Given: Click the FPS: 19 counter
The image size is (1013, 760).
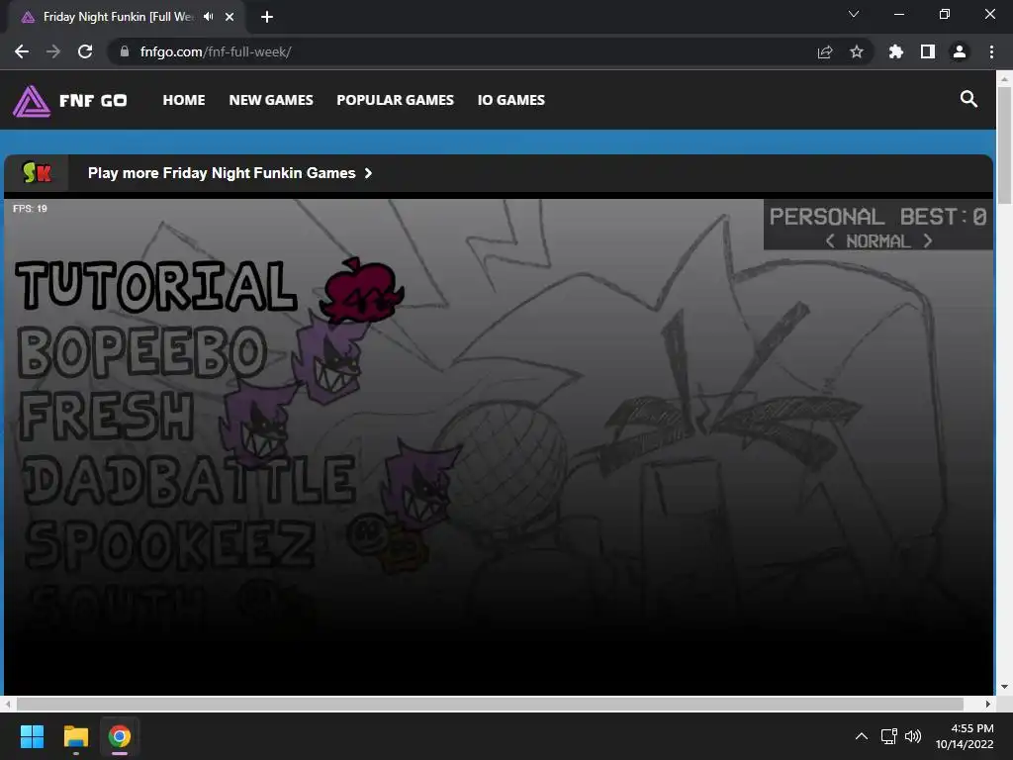Looking at the screenshot, I should coord(30,208).
